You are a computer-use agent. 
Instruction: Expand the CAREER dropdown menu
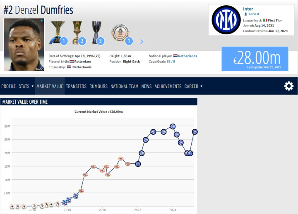click(193, 86)
